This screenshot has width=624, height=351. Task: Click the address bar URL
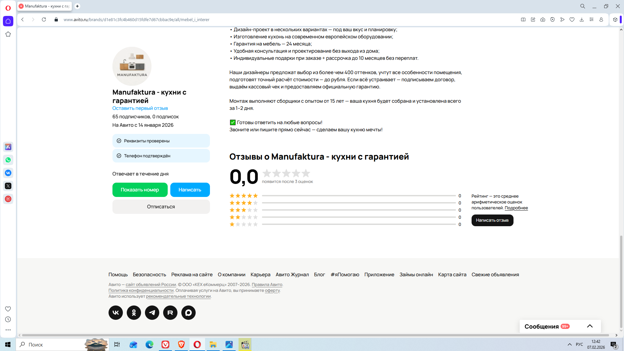click(136, 19)
